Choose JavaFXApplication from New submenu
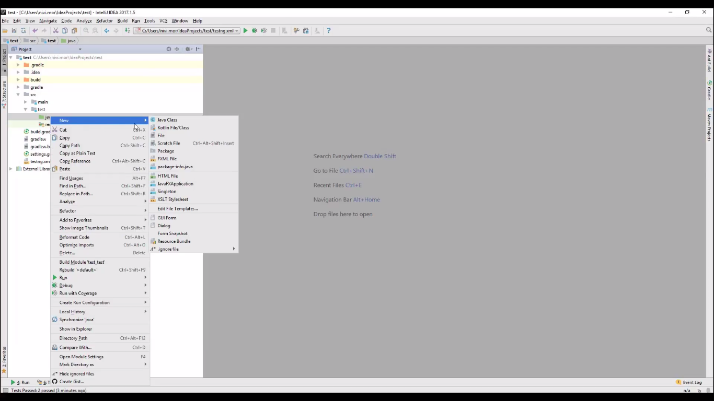 click(x=194, y=184)
